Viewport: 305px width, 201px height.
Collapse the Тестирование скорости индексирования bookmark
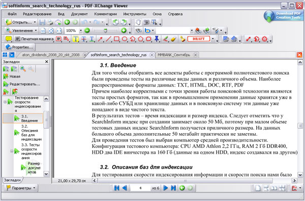click(x=5, y=102)
